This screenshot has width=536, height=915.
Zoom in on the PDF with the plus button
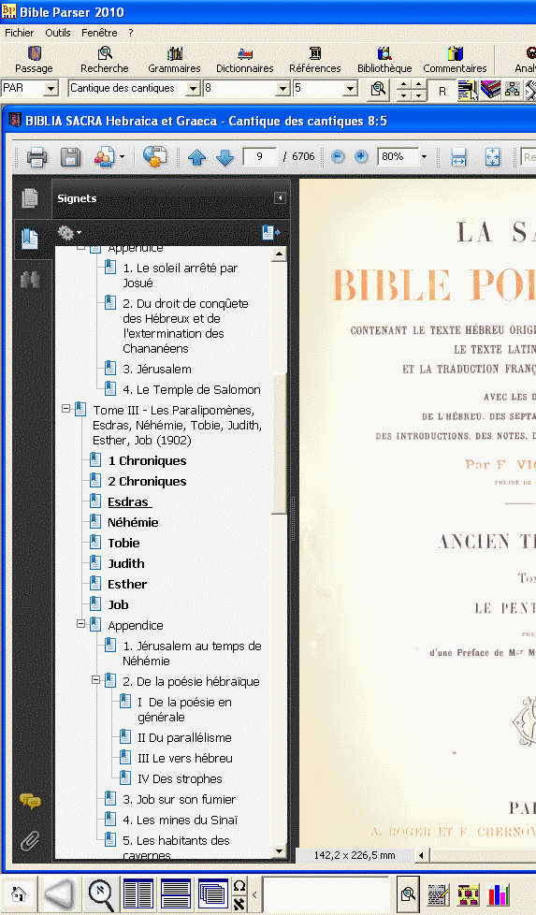click(362, 156)
